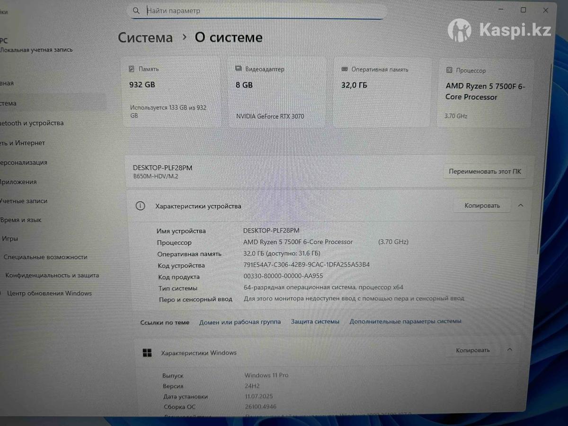Screen dimensions: 568x426
Task: Open Конфиденциальность и защита settings
Action: pyautogui.click(x=52, y=275)
